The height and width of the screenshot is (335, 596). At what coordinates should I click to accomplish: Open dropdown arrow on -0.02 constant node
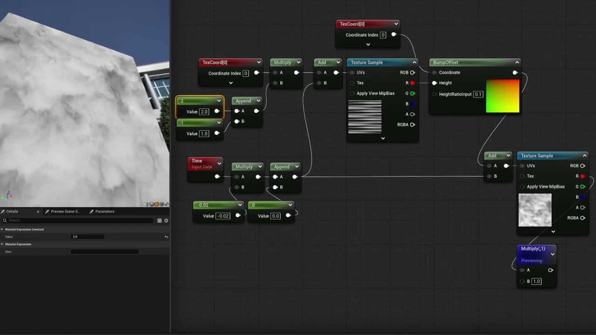[x=240, y=205]
